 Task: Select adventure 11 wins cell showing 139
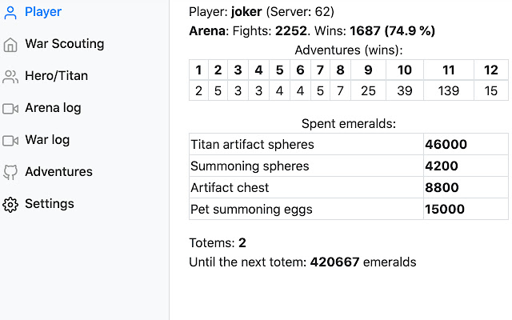449,90
